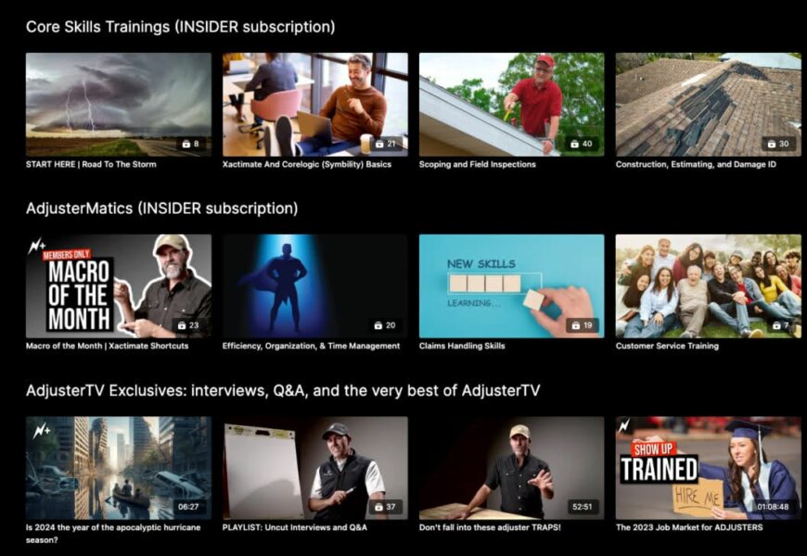Click the camera icon on Scoping and Field Inspections
The height and width of the screenshot is (556, 807).
point(575,144)
